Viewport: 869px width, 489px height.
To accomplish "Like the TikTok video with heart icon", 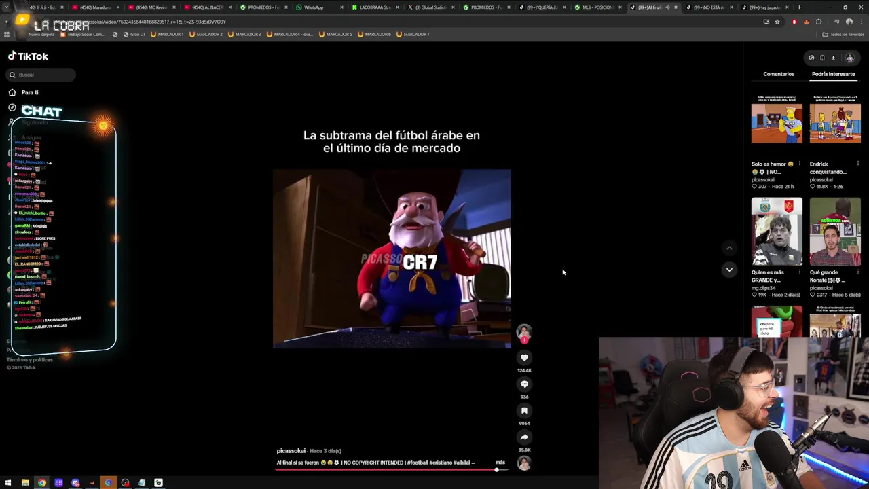I will [524, 357].
